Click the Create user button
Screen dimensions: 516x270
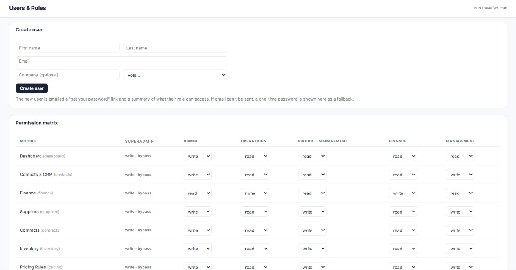pos(32,88)
